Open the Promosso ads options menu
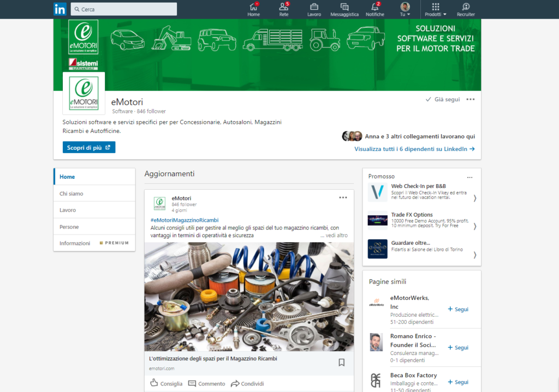This screenshot has height=392, width=559. (470, 177)
